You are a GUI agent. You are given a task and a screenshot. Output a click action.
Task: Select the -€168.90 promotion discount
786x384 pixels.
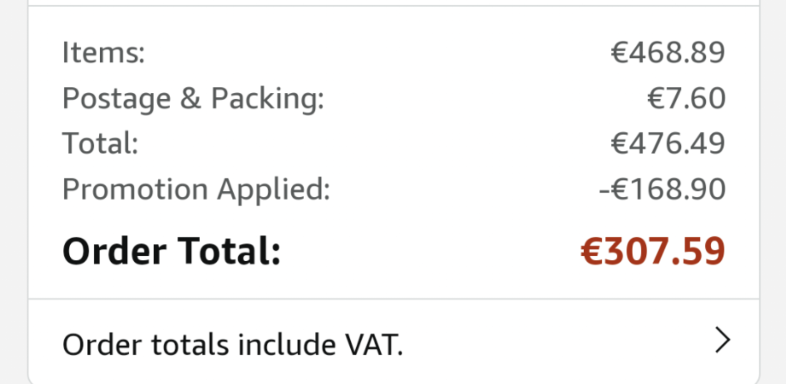[662, 189]
